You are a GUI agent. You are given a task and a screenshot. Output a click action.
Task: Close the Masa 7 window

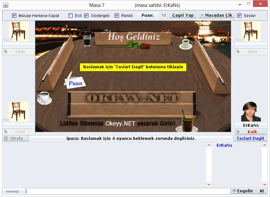pyautogui.click(x=260, y=4)
